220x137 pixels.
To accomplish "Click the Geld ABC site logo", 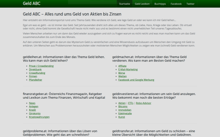I will pos(32,3).
